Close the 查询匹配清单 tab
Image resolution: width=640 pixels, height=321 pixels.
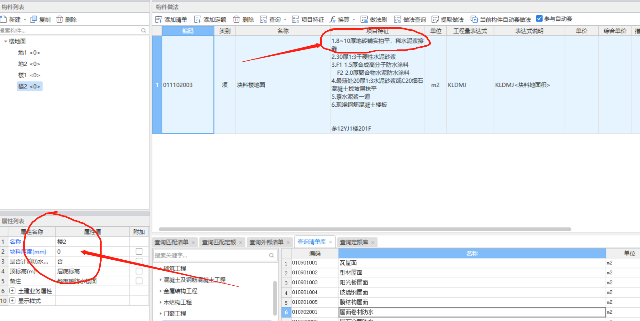pos(193,242)
